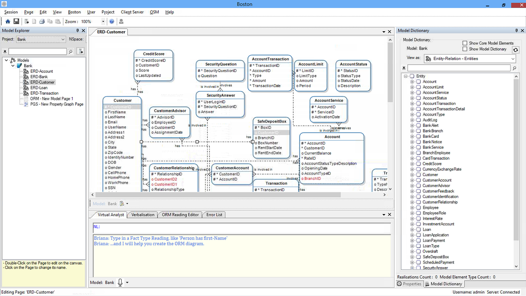Click the Model Dictionary search input field
526x296 pixels.
tap(459, 68)
